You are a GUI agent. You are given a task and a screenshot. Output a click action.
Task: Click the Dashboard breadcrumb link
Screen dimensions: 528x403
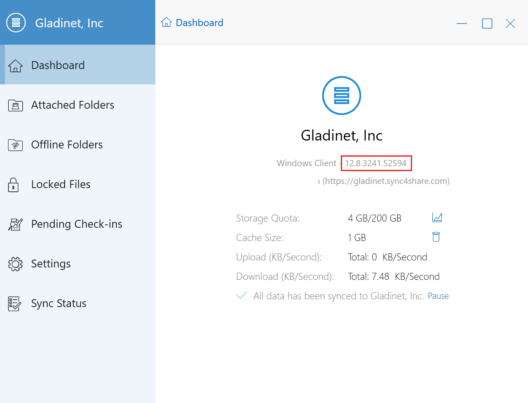[199, 23]
